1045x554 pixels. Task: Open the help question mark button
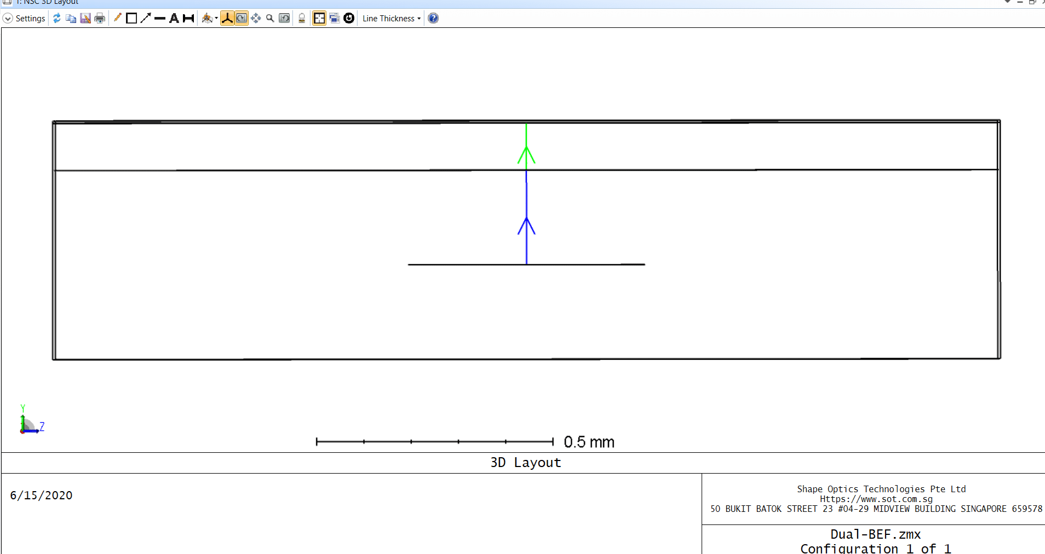[433, 19]
